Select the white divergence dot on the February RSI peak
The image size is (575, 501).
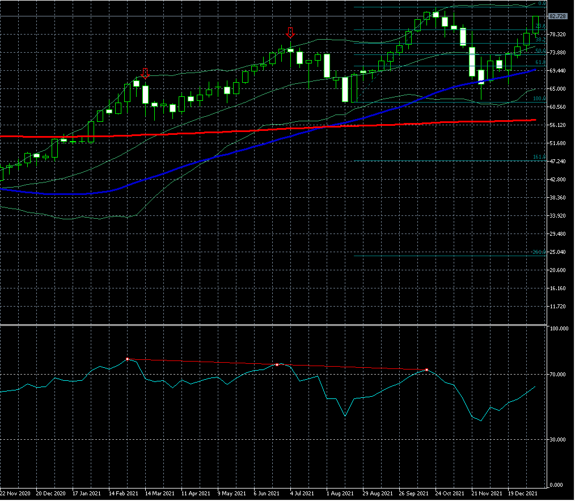click(x=128, y=359)
